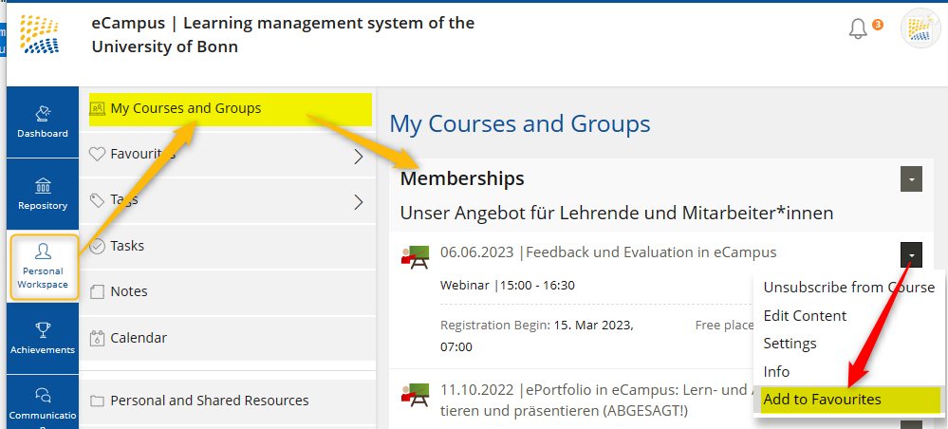
Task: Expand the Tags submenu chevron
Action: click(x=358, y=201)
